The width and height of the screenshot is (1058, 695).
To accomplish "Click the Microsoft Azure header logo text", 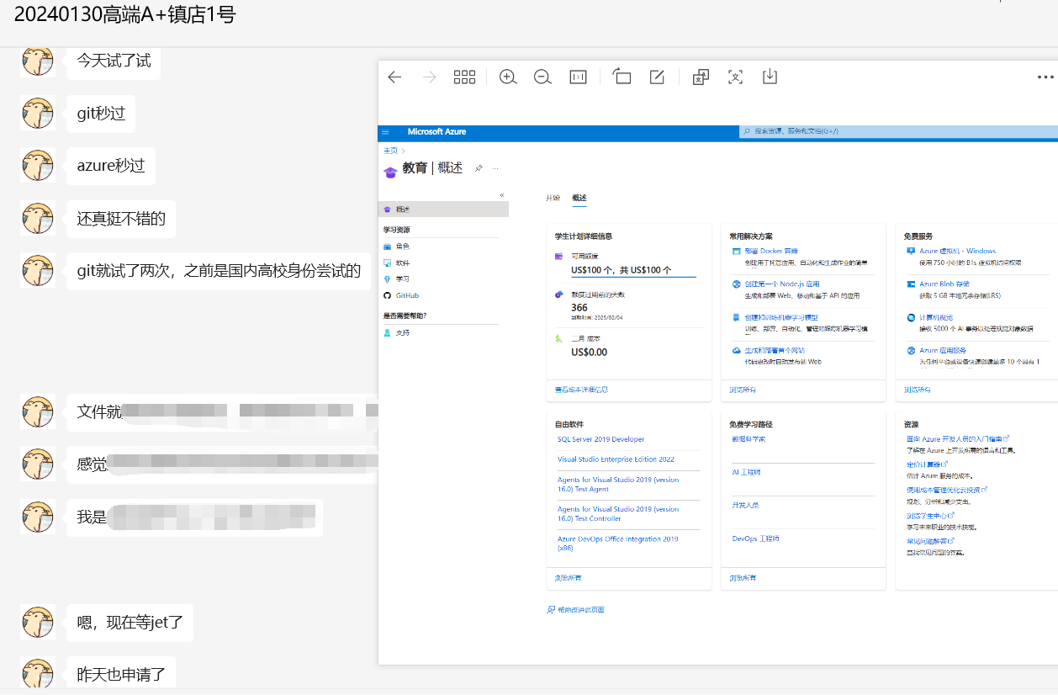I will click(x=436, y=132).
